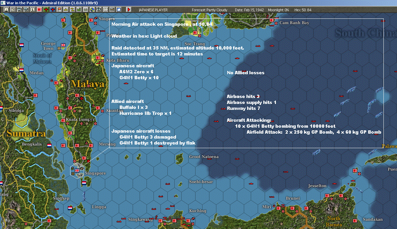Select the Singapore base hex on map

pyautogui.click(x=77, y=171)
